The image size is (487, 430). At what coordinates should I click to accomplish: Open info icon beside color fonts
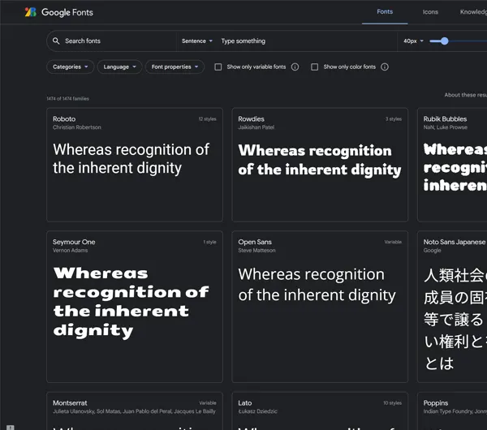[385, 67]
